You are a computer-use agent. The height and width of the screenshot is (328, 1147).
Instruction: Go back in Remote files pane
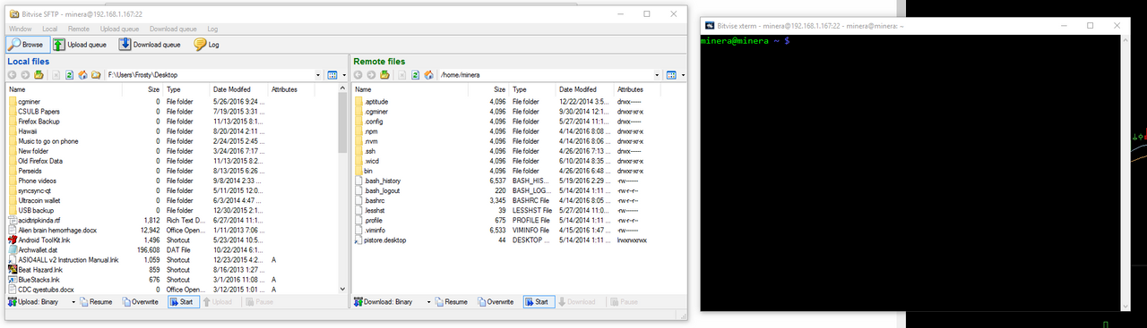click(358, 75)
